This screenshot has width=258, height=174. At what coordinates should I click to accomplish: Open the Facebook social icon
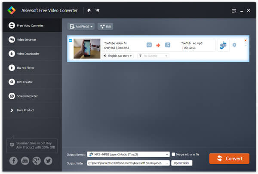tap(14, 161)
